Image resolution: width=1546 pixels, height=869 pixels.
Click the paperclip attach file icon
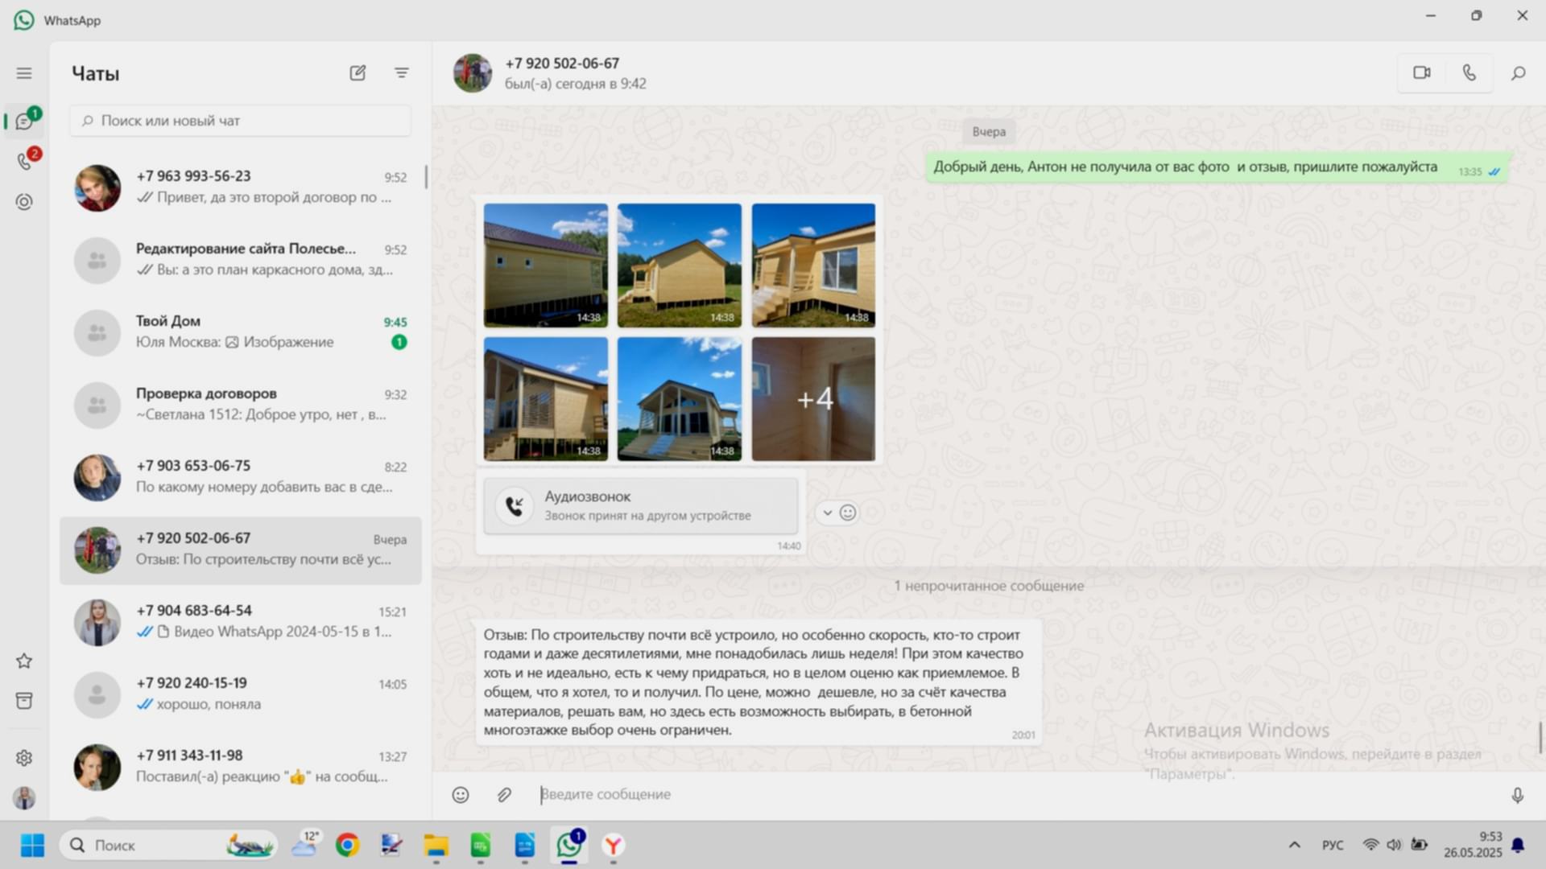point(504,795)
